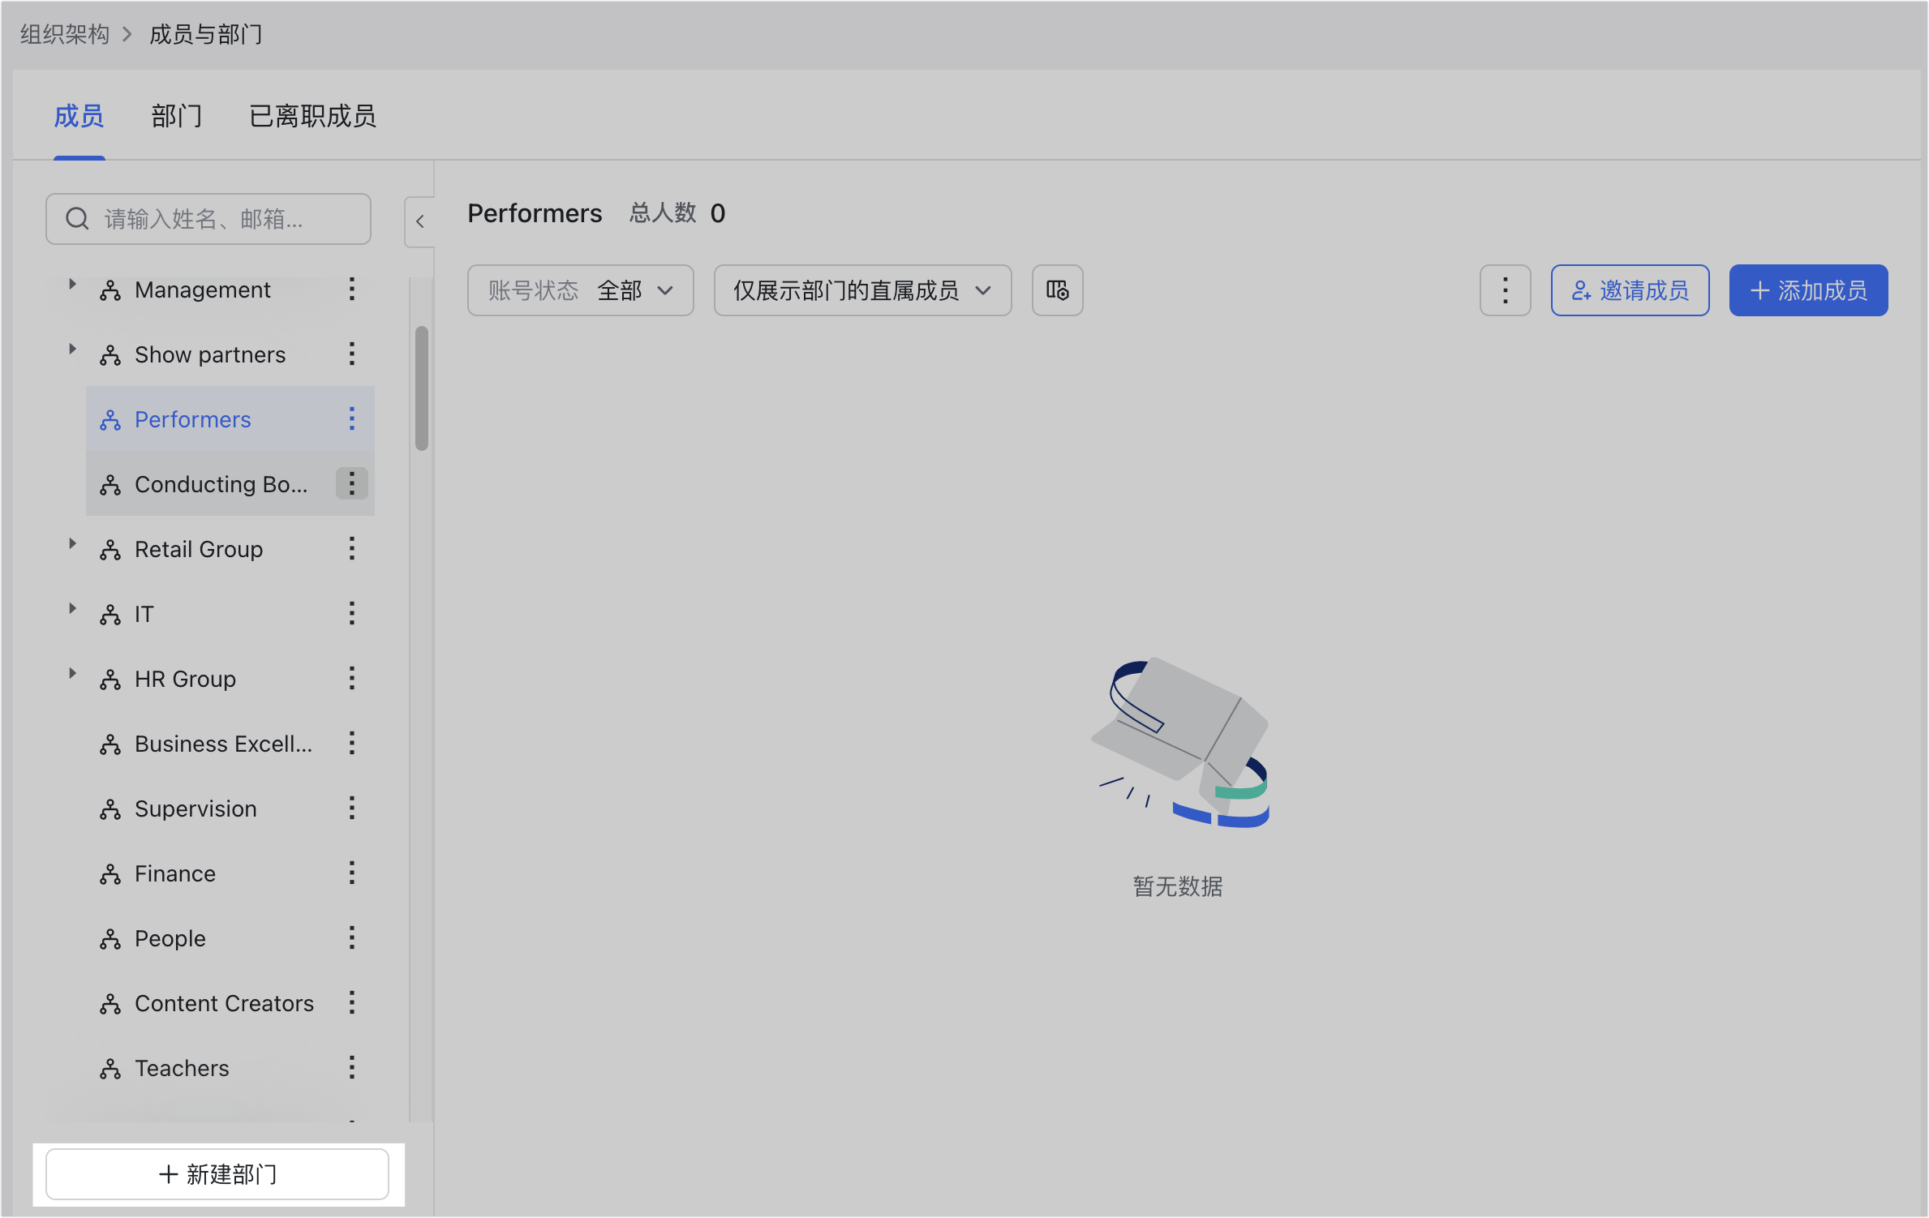The width and height of the screenshot is (1929, 1218).
Task: Open more options for Supervision department
Action: click(x=352, y=808)
